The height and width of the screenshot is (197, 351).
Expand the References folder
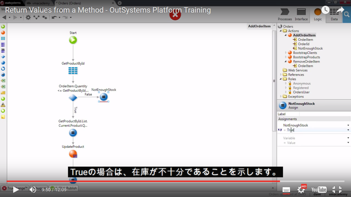point(281,75)
